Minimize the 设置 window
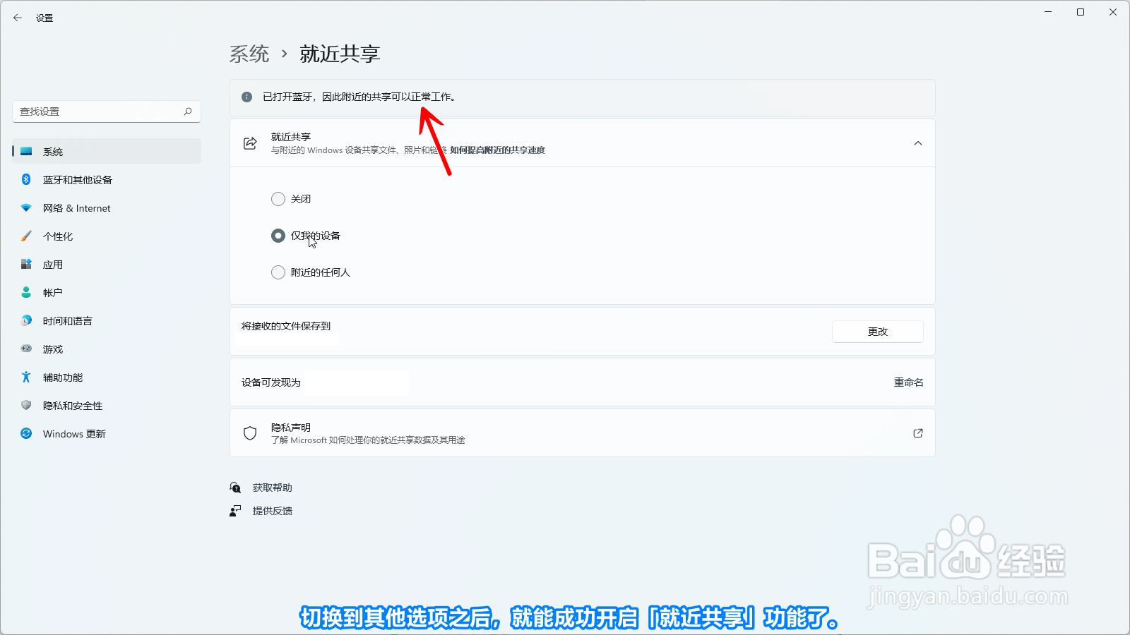Viewport: 1130px width, 635px height. (1048, 12)
